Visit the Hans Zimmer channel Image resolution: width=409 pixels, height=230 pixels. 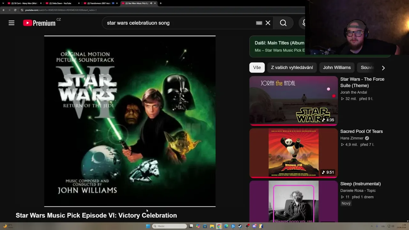point(352,138)
